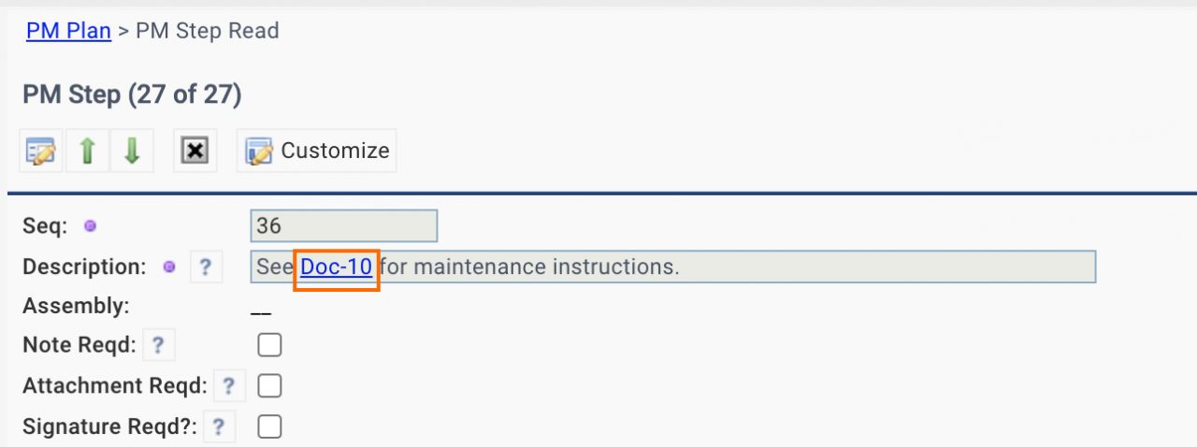Viewport: 1197px width, 447px height.
Task: Show help for Note Reqd
Action: pos(158,345)
